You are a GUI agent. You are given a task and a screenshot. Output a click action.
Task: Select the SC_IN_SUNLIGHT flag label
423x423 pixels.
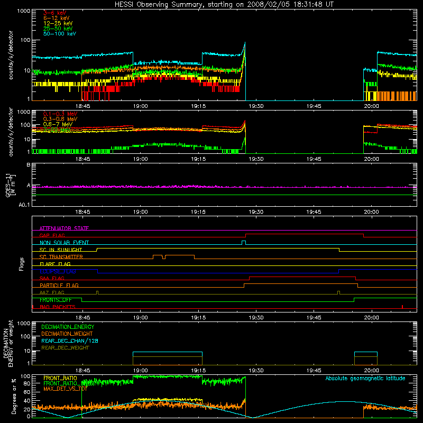61,250
